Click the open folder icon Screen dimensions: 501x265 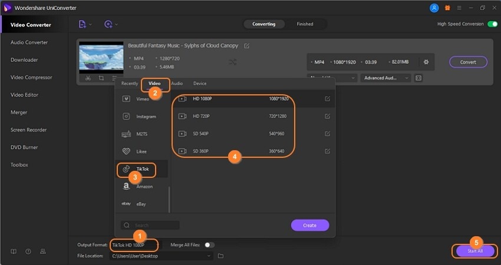pos(220,256)
